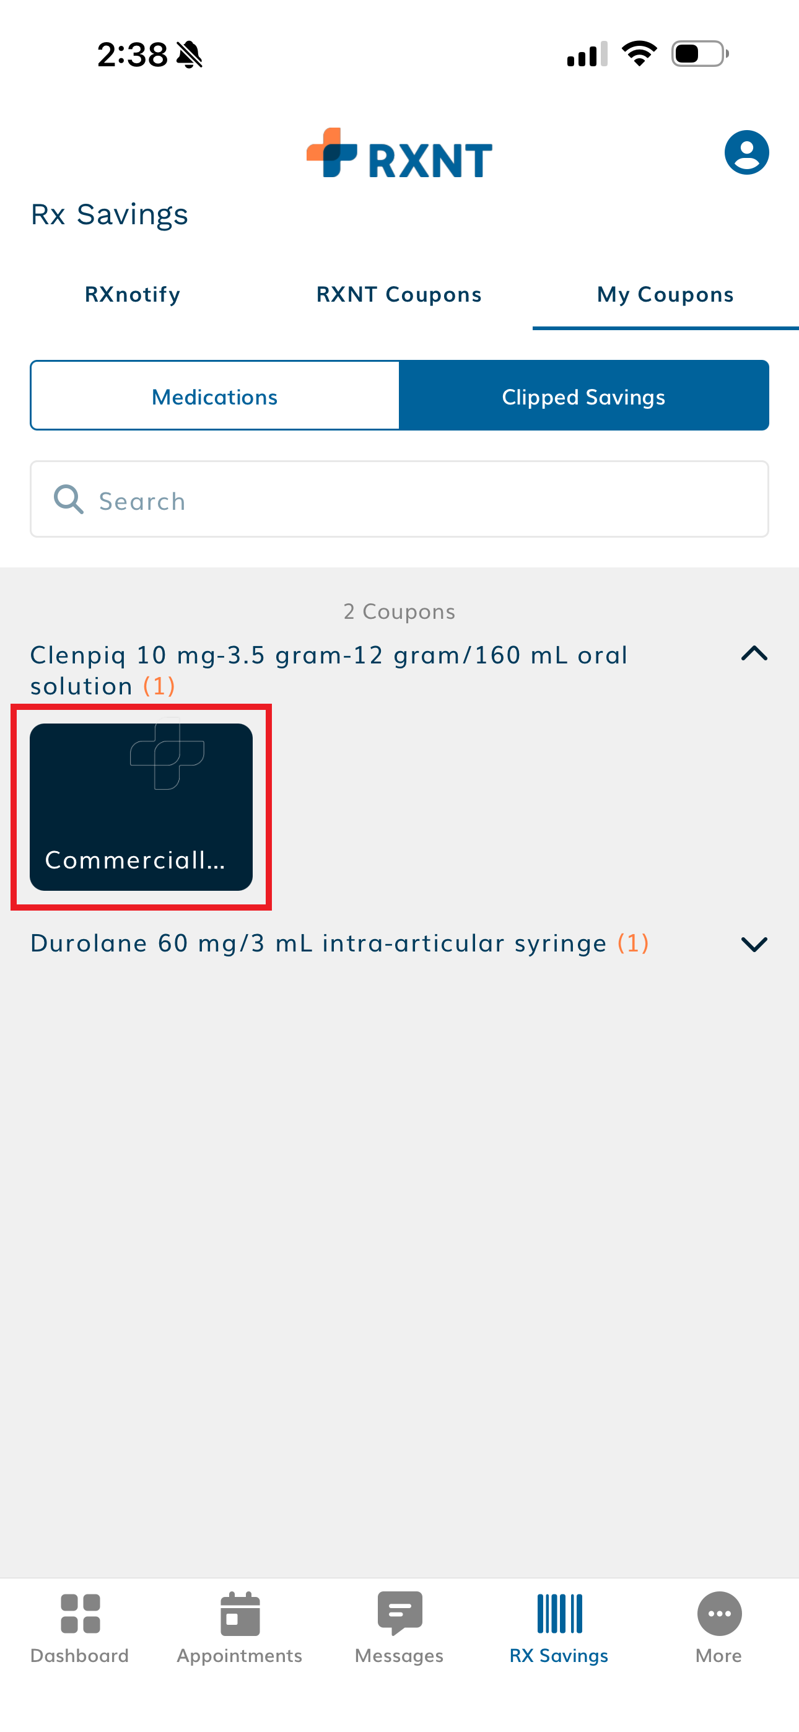Collapse the Clenpiq coupon section

click(x=754, y=654)
